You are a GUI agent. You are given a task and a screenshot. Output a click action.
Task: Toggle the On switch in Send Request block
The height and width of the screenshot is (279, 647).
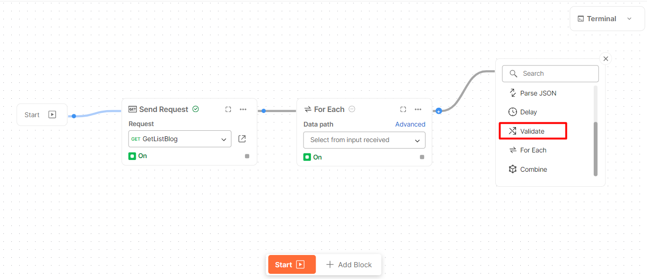click(x=132, y=156)
